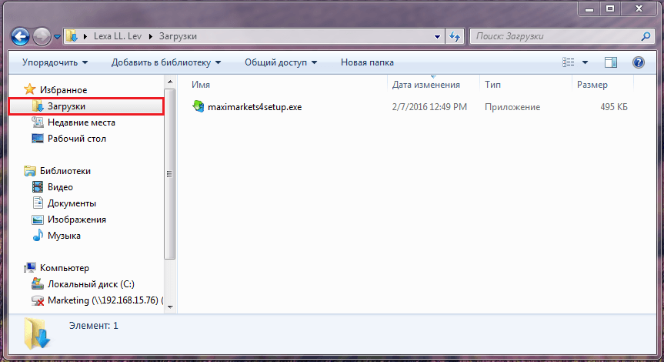Open Загрузки in the favorites list
Viewport: 664px width, 362px height.
tap(86, 106)
